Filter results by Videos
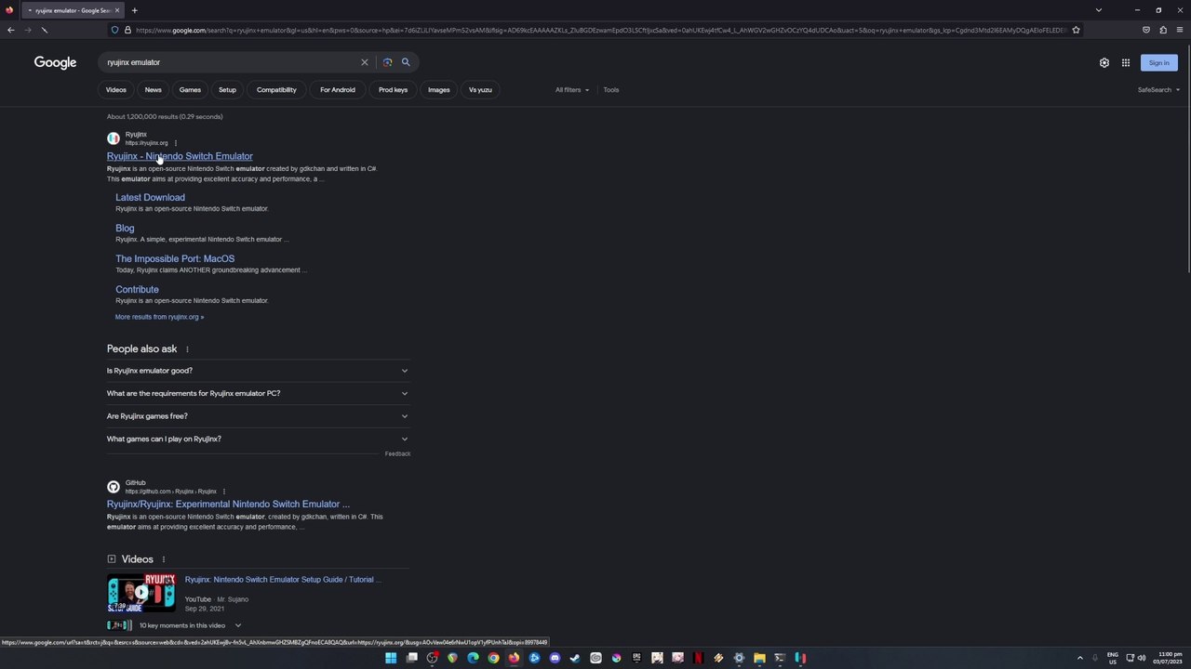The width and height of the screenshot is (1191, 669). (116, 90)
